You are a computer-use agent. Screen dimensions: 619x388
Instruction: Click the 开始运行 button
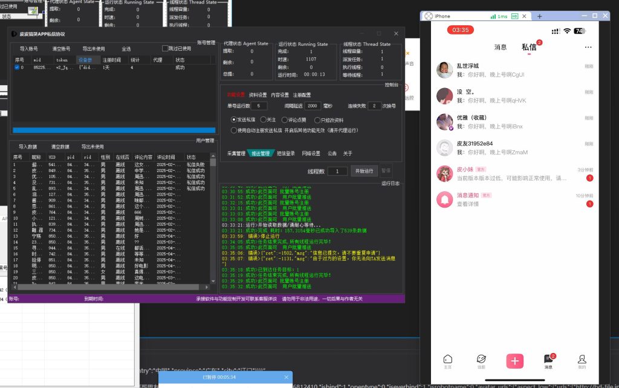[365, 171]
